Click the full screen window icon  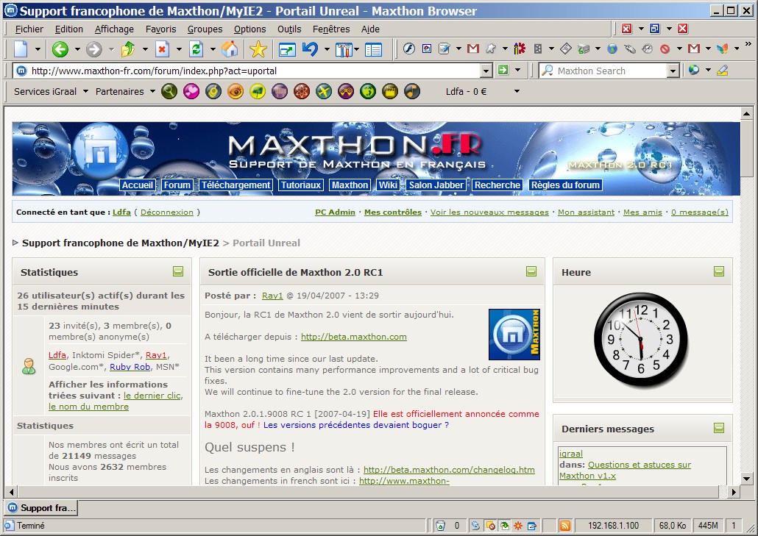pos(287,49)
